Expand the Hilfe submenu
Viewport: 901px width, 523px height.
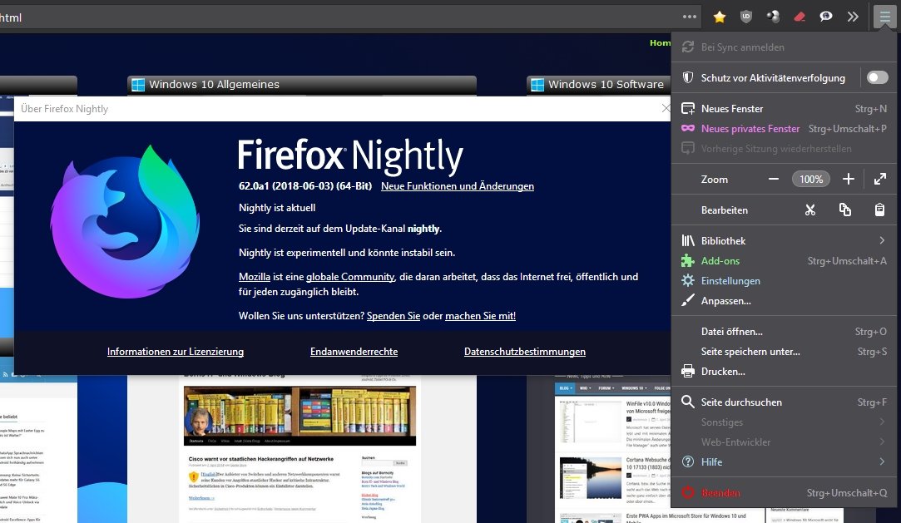[x=783, y=461]
